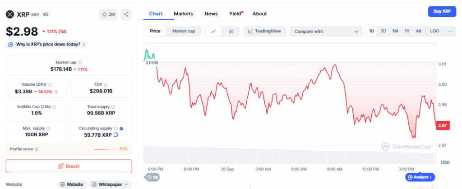Select the 7D time range
This screenshot has height=189, width=462.
click(383, 31)
